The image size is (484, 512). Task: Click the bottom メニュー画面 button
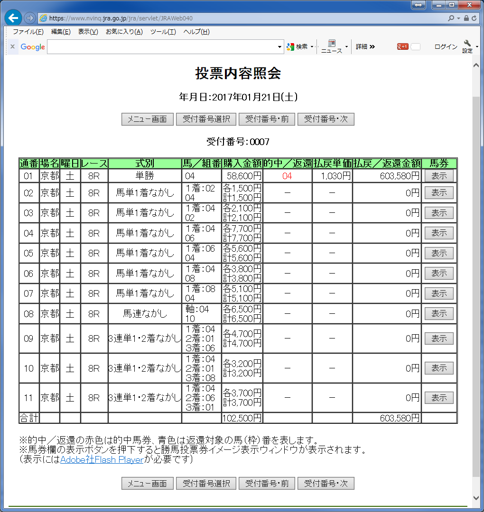point(148,483)
